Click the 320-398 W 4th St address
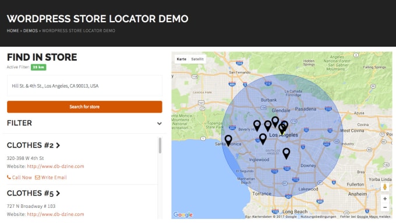Image resolution: width=396 pixels, height=223 pixels. pos(25,158)
